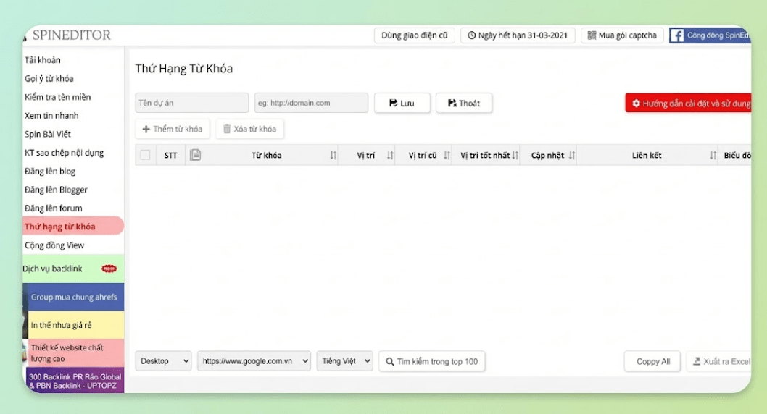Open the Tiếng Việt language dropdown
Viewport: 767px width, 414px height.
click(x=344, y=361)
